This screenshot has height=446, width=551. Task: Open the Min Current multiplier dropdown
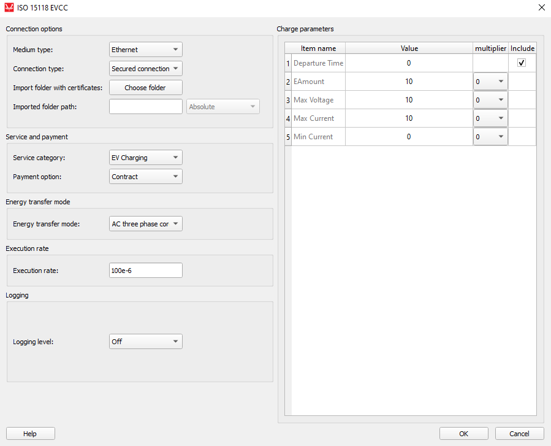(490, 136)
